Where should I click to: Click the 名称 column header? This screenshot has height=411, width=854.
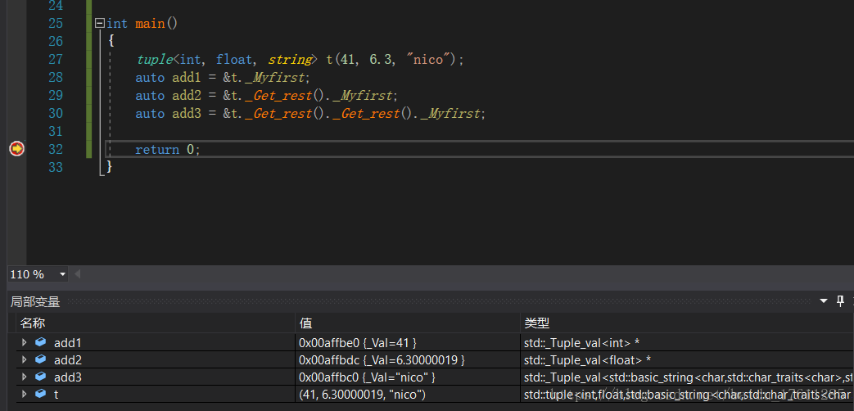coord(156,323)
